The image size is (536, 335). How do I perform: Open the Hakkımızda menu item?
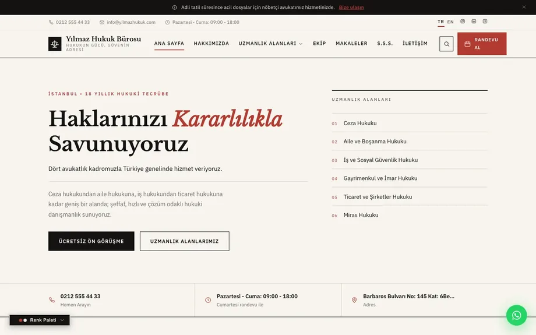coord(211,44)
